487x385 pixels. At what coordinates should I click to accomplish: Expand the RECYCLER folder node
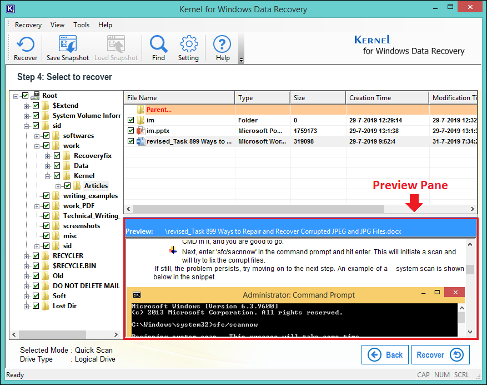[27, 256]
